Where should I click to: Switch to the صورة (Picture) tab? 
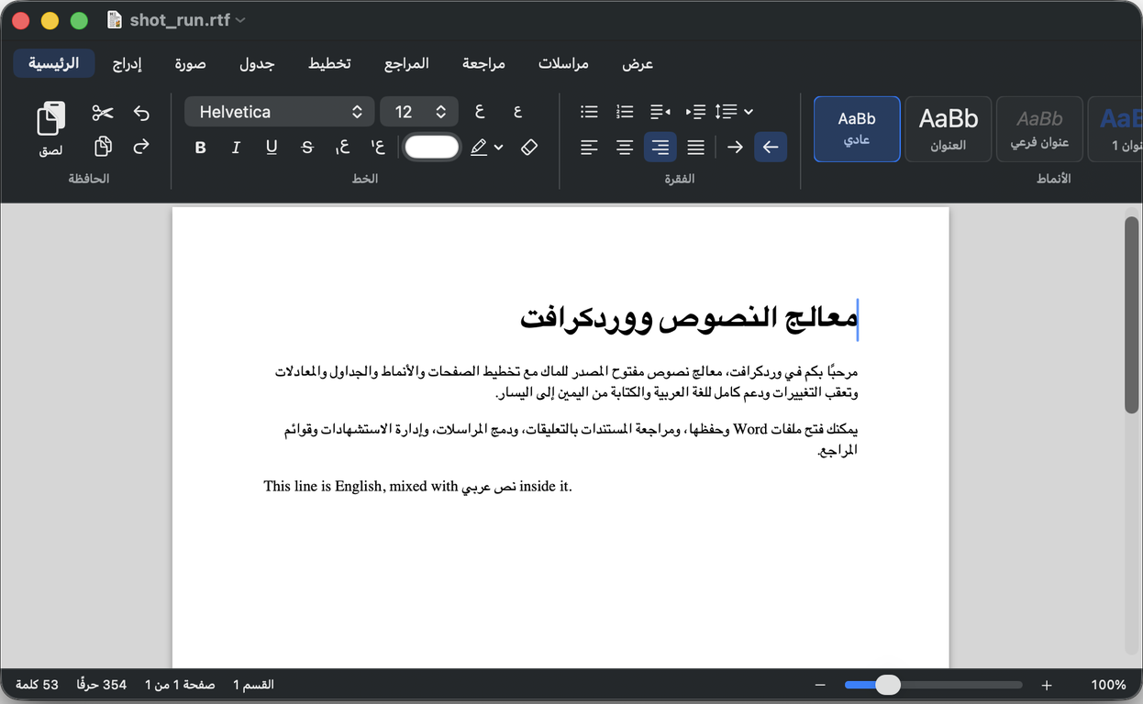pos(191,63)
